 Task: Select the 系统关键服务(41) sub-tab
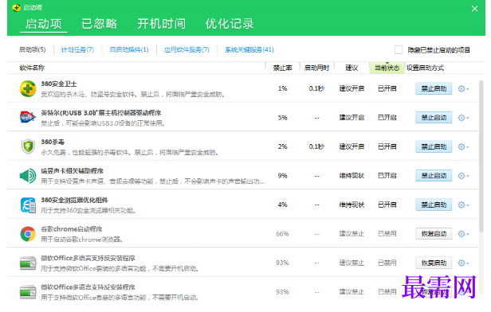[249, 49]
